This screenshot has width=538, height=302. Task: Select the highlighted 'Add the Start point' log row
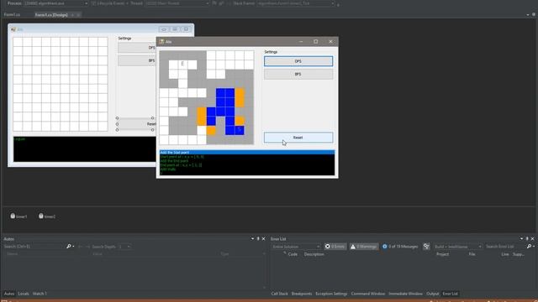coord(247,153)
